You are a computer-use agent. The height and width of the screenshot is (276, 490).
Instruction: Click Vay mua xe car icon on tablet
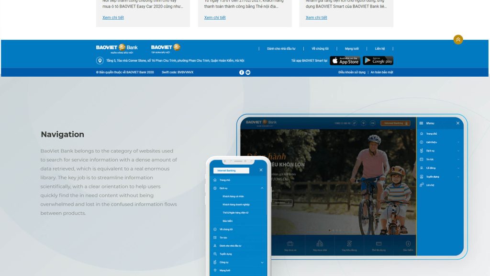[290, 243]
